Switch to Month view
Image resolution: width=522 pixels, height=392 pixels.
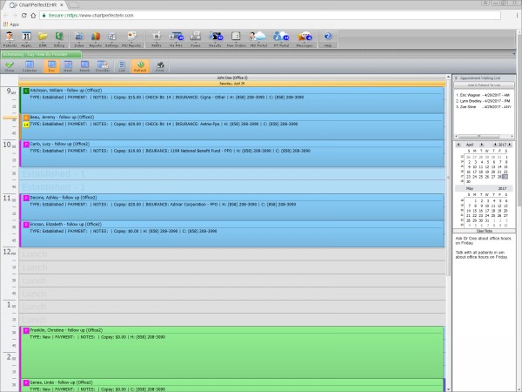(84, 65)
